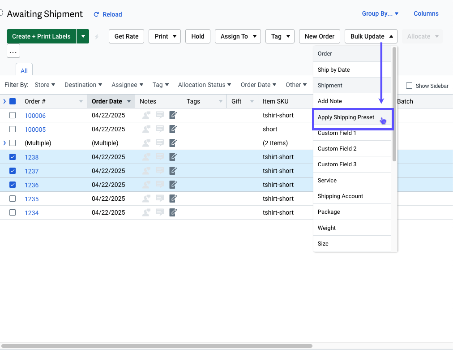Open edit note icon for order 1235
453x350 pixels.
pyautogui.click(x=173, y=199)
